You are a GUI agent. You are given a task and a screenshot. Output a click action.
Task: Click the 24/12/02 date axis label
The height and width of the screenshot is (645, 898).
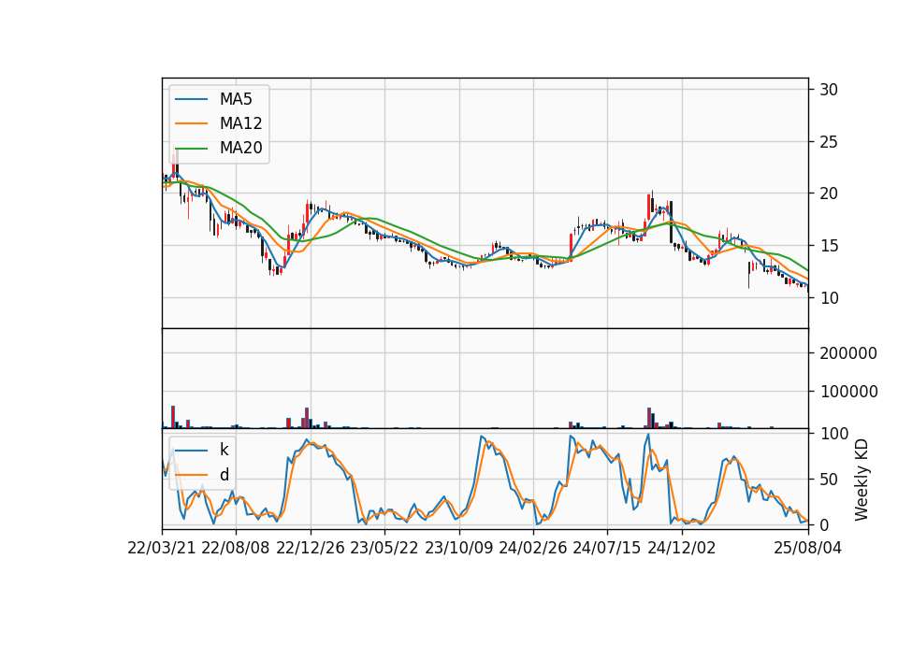coord(682,548)
